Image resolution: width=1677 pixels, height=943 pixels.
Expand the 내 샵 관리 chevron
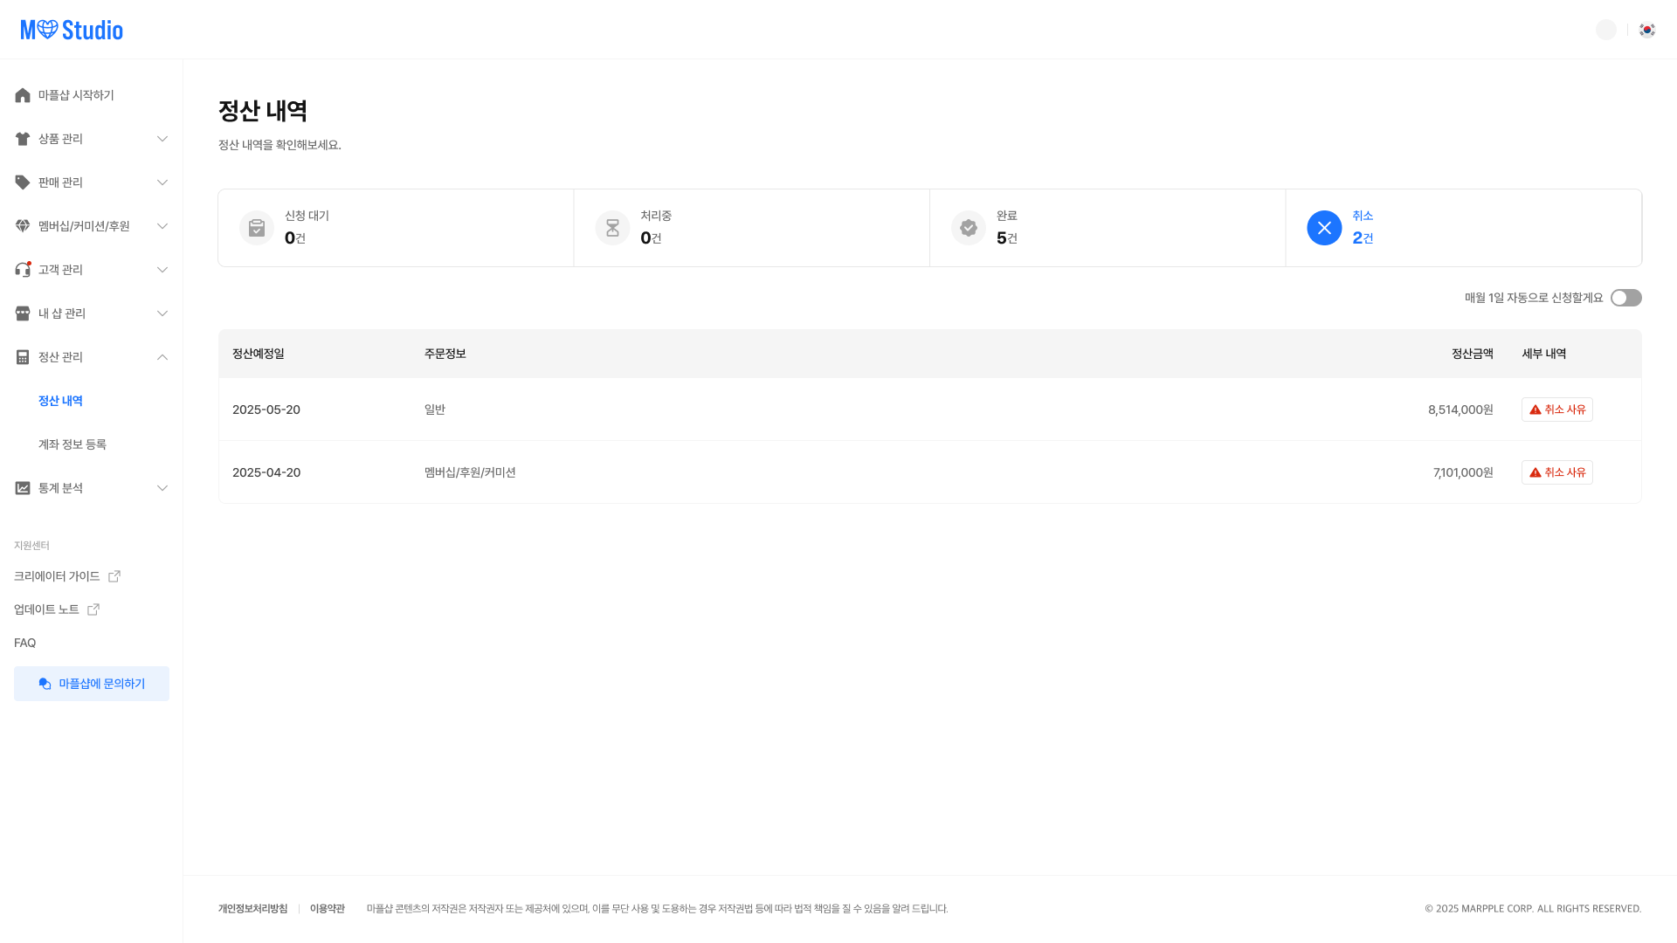pos(162,313)
